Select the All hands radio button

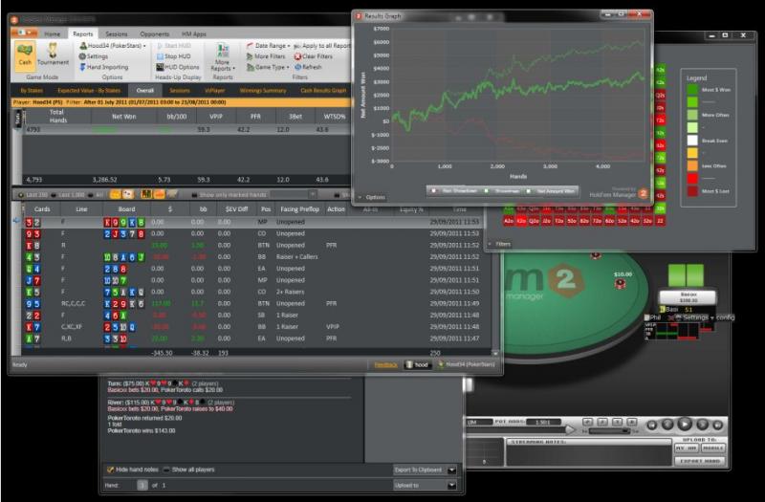(92, 195)
